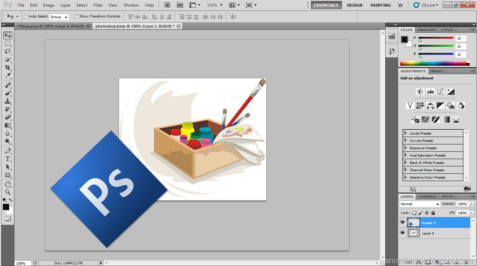Select the Rectangle shape tool
This screenshot has height=266, width=477.
(7, 175)
